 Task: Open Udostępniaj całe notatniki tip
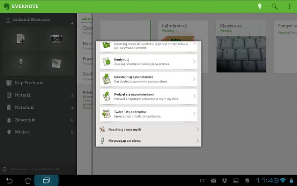click(148, 79)
